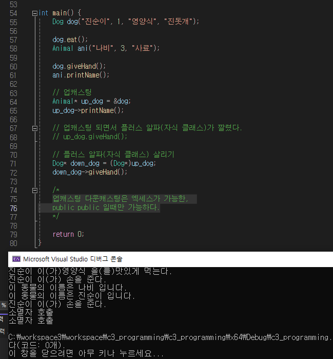The width and height of the screenshot is (333, 359).
Task: Click line number 76 in the gutter
Action: [13, 208]
